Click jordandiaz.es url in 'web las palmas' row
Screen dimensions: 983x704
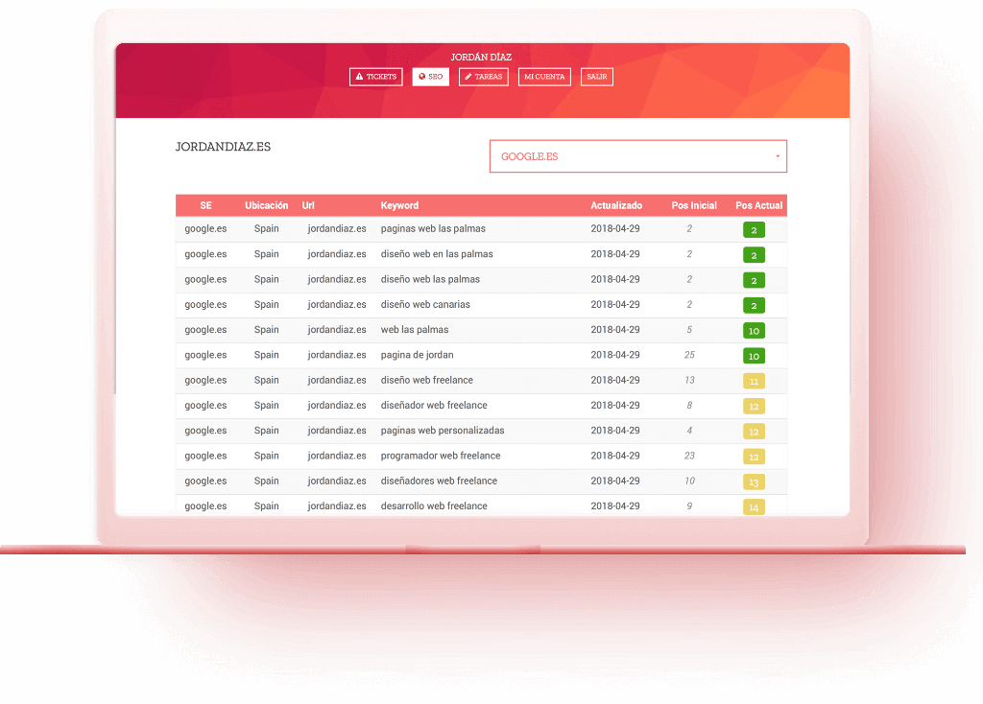[337, 329]
